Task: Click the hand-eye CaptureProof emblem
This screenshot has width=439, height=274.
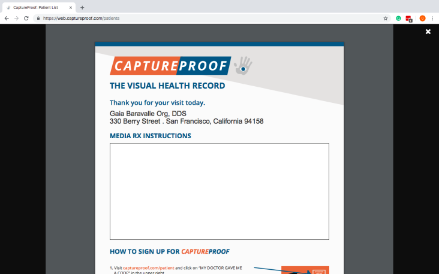Action: tap(243, 66)
